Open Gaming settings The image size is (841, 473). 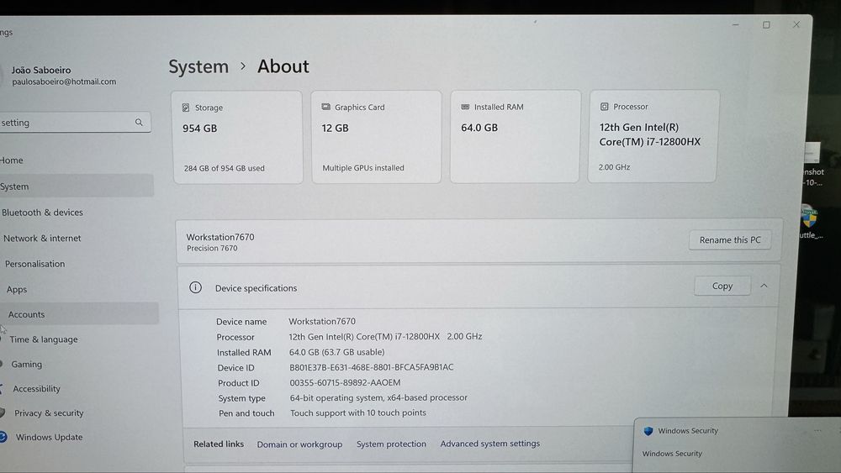pyautogui.click(x=26, y=365)
